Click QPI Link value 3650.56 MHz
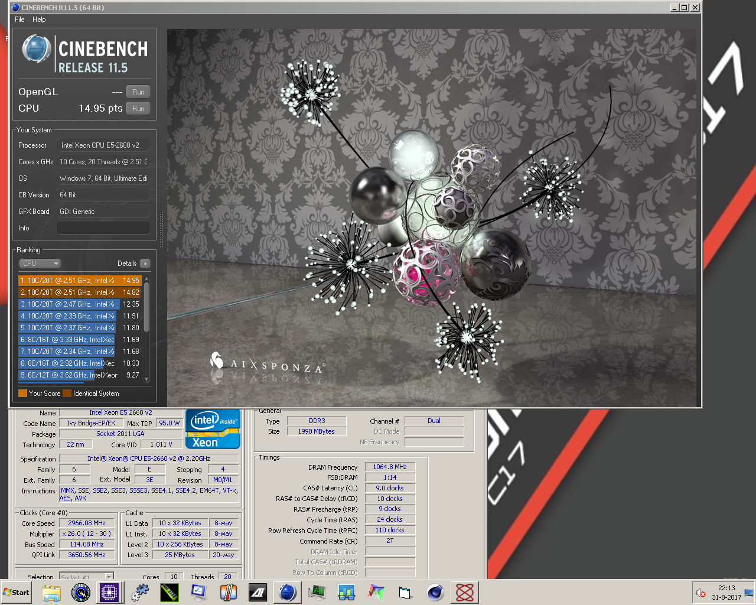This screenshot has height=605, width=756. click(87, 555)
